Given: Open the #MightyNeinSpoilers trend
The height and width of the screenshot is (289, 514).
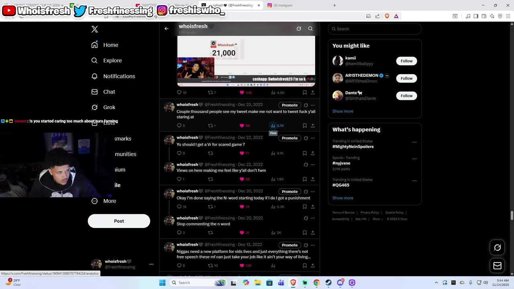Looking at the screenshot, I should [353, 147].
